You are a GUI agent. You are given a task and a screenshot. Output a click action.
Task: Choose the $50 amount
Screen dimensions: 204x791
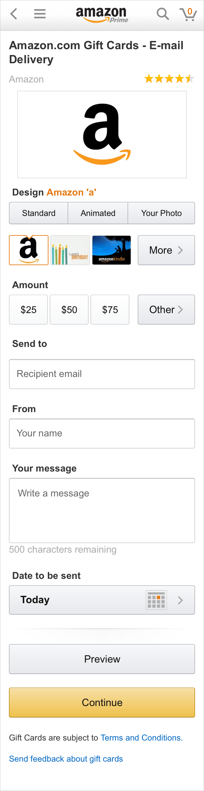69,310
